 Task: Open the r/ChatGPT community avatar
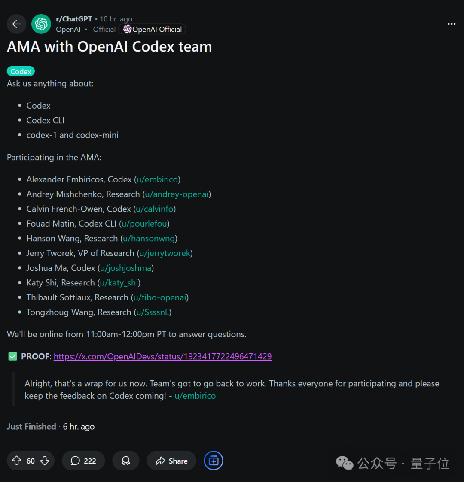(x=41, y=24)
